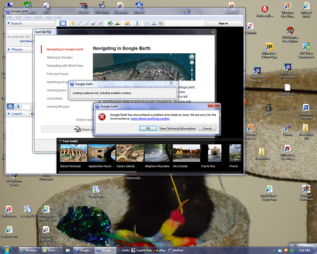The height and width of the screenshot is (254, 317).
Task: Close the Start-Up Tip dialog
Action: coord(213,32)
